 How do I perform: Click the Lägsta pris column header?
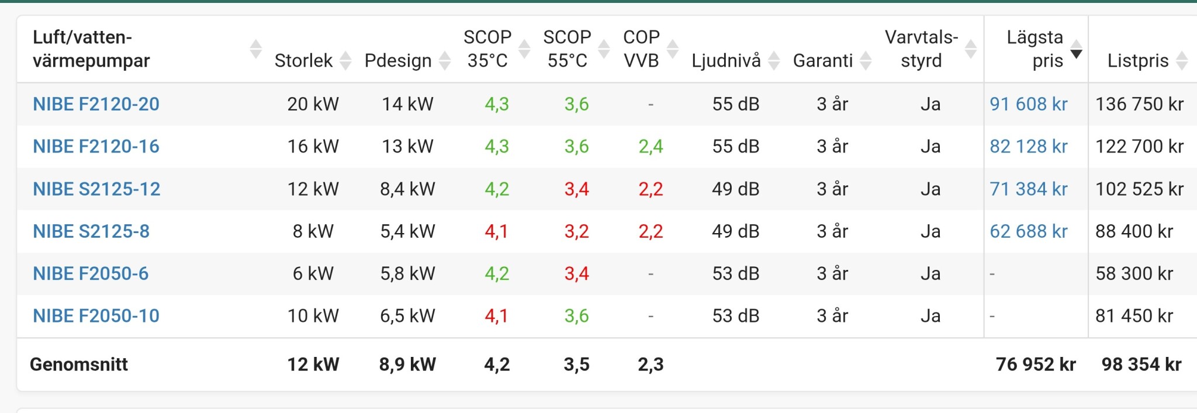point(1034,49)
